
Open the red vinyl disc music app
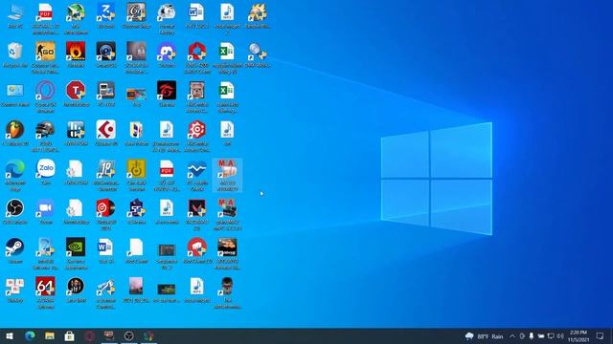pyautogui.click(x=106, y=214)
